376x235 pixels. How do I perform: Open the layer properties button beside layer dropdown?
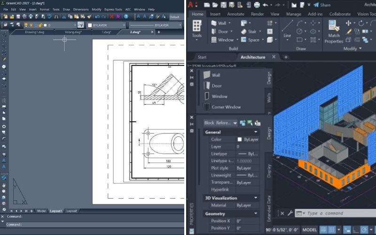80,25
